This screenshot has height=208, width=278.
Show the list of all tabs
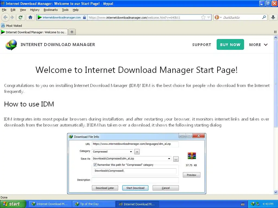pyautogui.click(x=275, y=32)
